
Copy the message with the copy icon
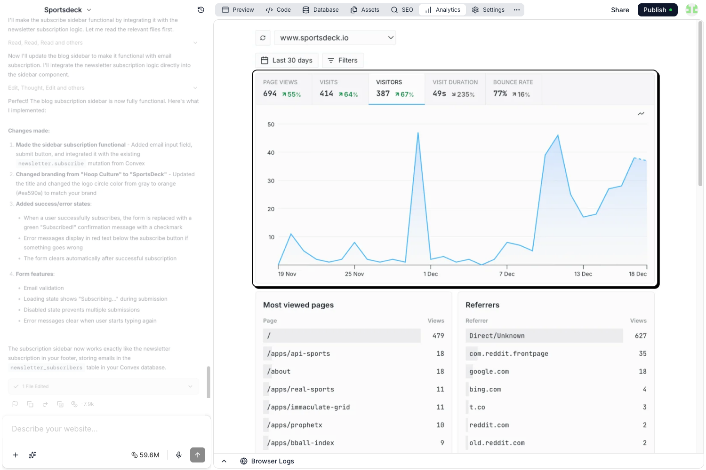pos(30,404)
